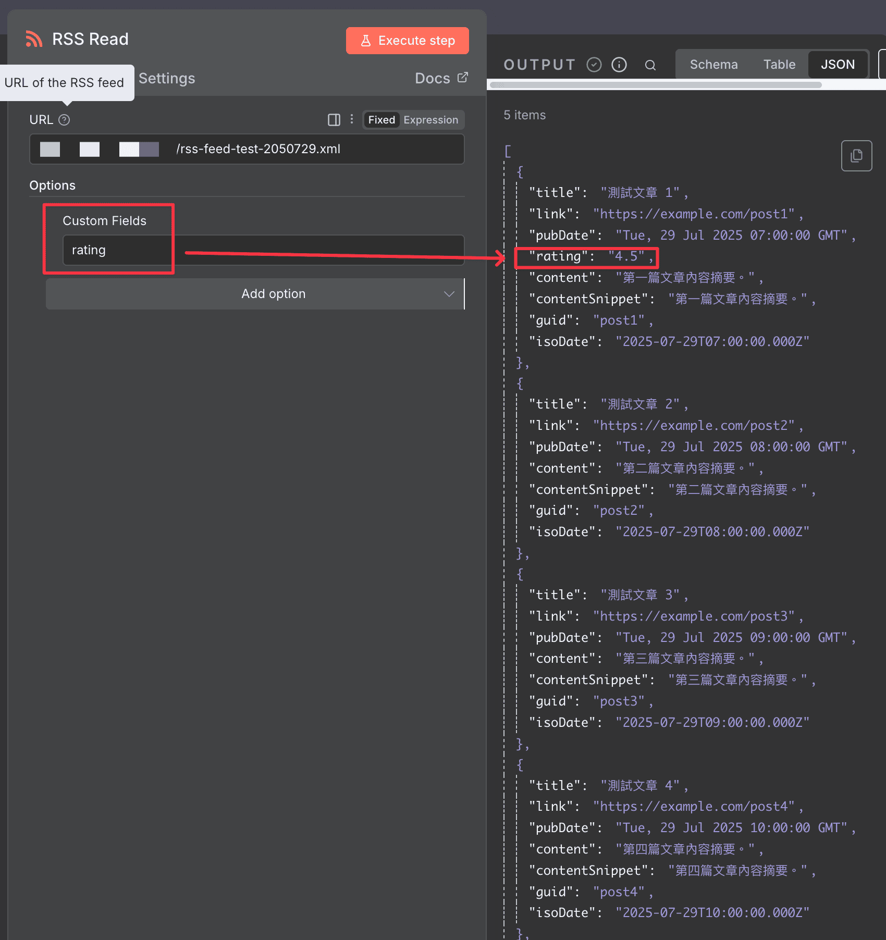The height and width of the screenshot is (940, 886).
Task: Open the three-dot menu next to the URL input
Action: (352, 119)
